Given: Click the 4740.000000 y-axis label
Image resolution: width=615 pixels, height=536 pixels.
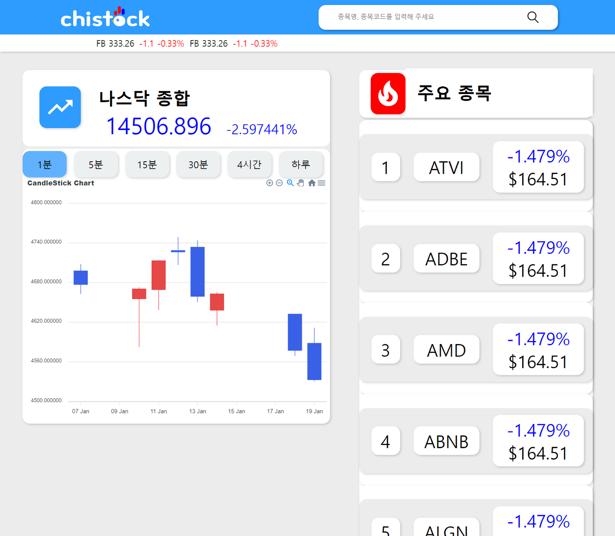Looking at the screenshot, I should [x=46, y=242].
